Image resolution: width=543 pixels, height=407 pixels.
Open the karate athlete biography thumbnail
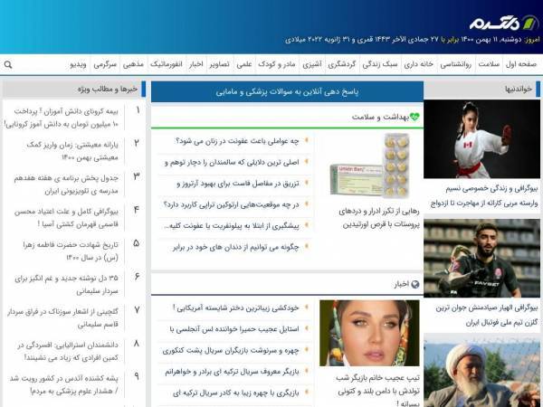481,139
